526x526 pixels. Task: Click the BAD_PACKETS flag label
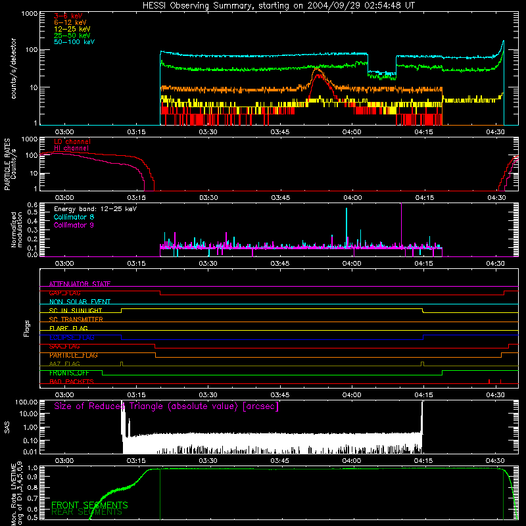tap(72, 381)
